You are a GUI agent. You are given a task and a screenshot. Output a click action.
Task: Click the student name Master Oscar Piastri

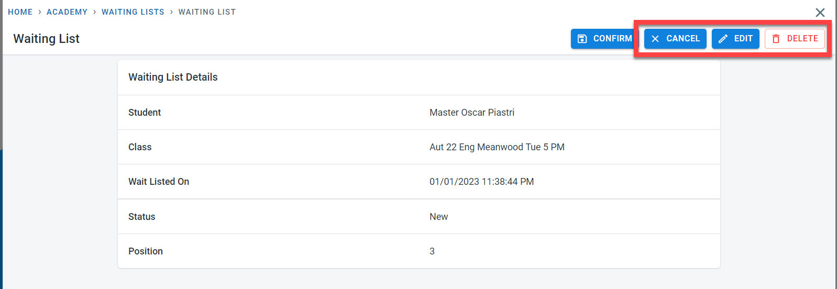(x=472, y=113)
